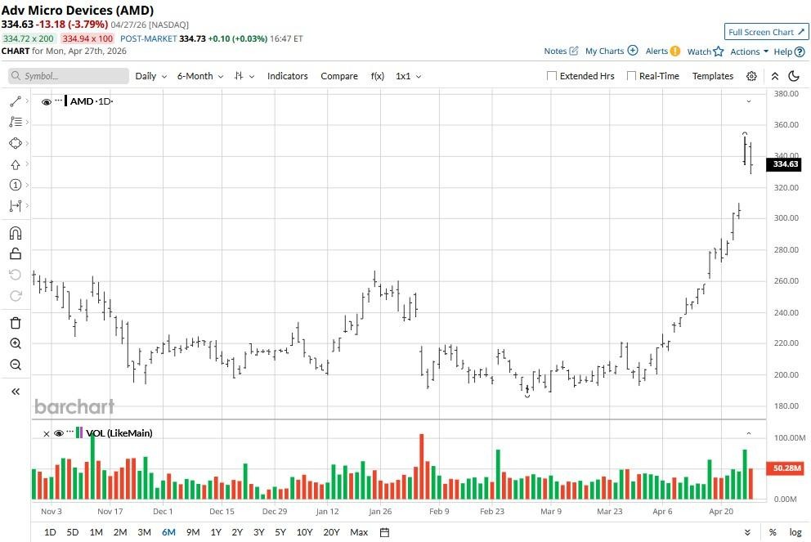
Task: Open chart settings gear icon
Action: click(751, 76)
